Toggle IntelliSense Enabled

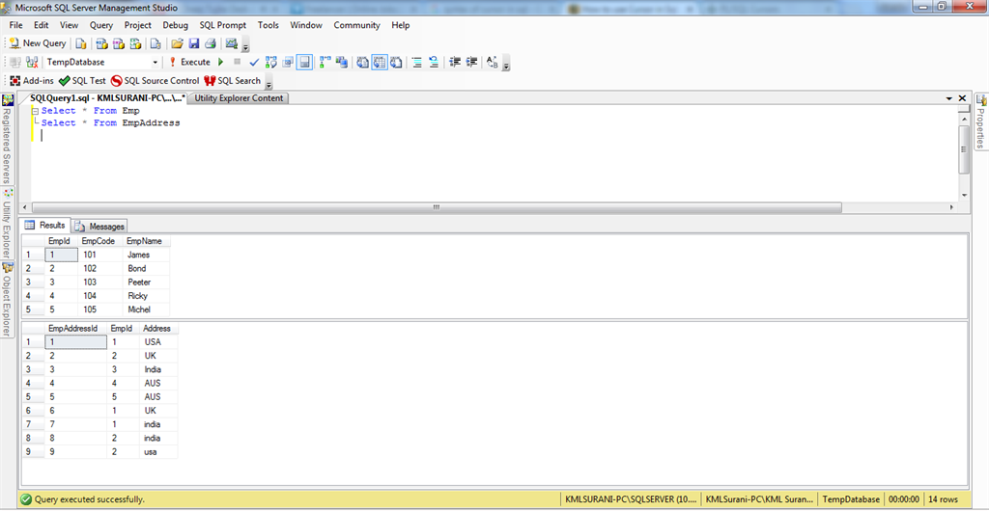click(x=304, y=63)
